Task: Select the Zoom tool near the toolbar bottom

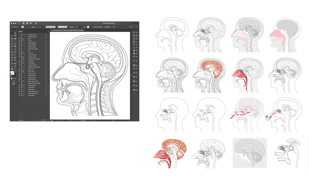Action: [x=16, y=69]
